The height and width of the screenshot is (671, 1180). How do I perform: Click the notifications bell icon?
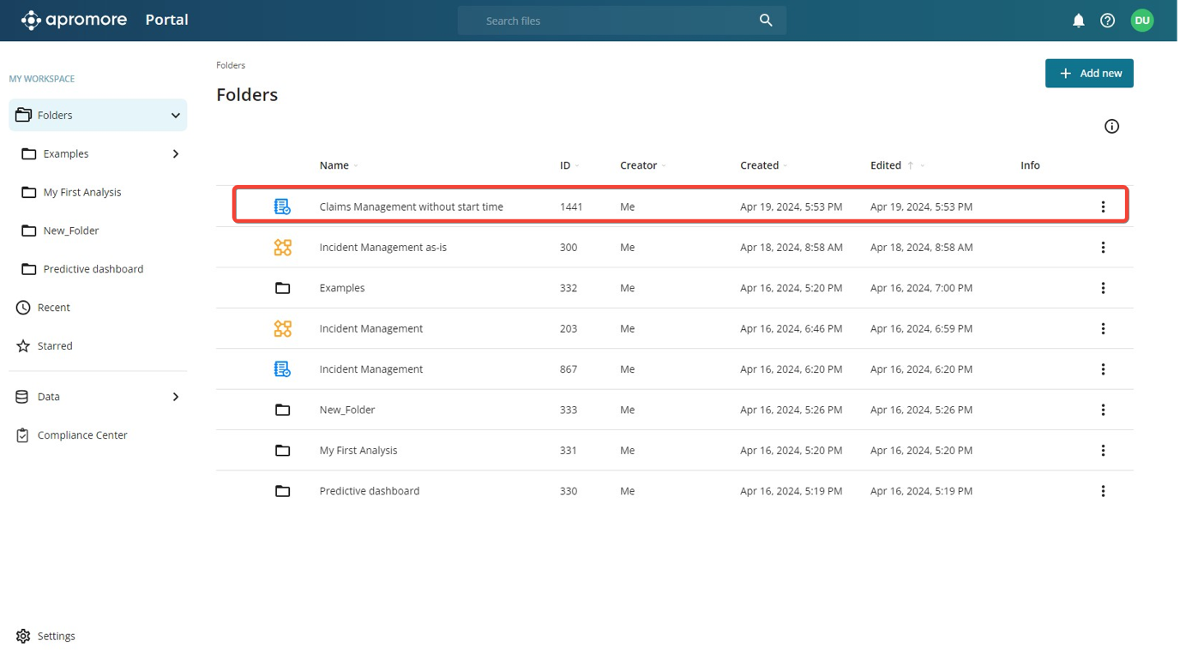[1078, 21]
